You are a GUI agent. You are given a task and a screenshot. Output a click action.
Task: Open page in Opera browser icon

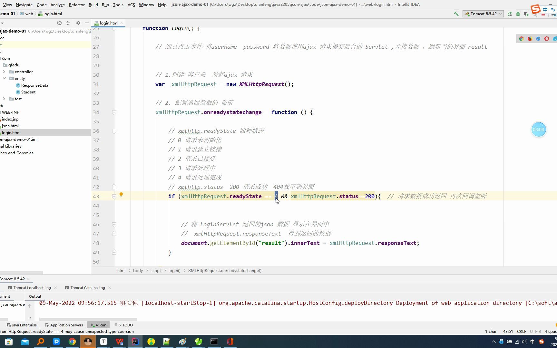[546, 39]
